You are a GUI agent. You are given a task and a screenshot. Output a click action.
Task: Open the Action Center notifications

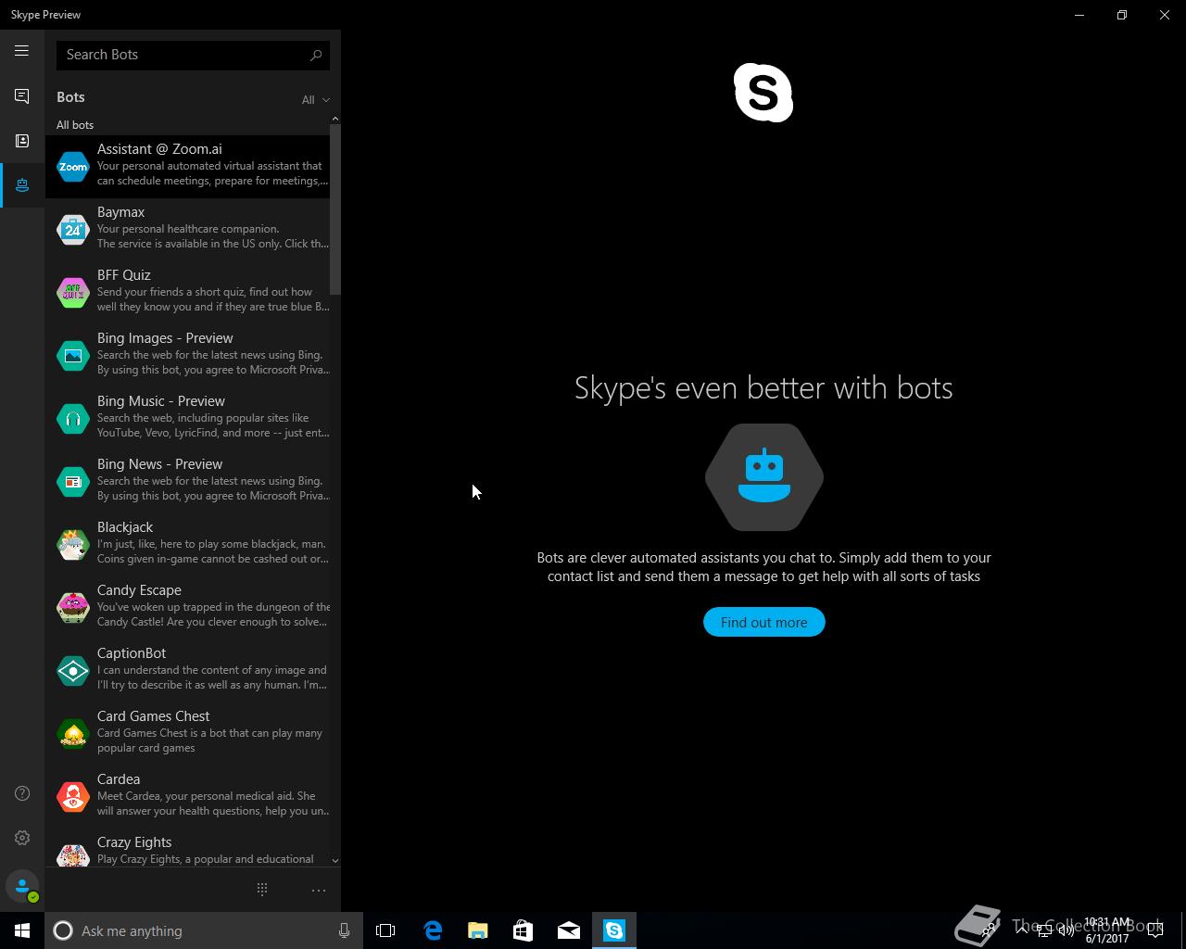tap(1155, 930)
